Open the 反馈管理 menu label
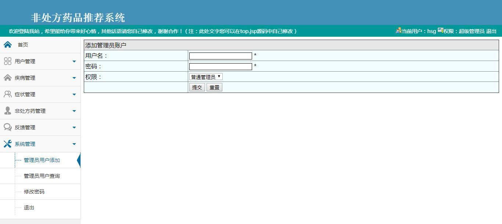502x224 pixels. [25, 127]
